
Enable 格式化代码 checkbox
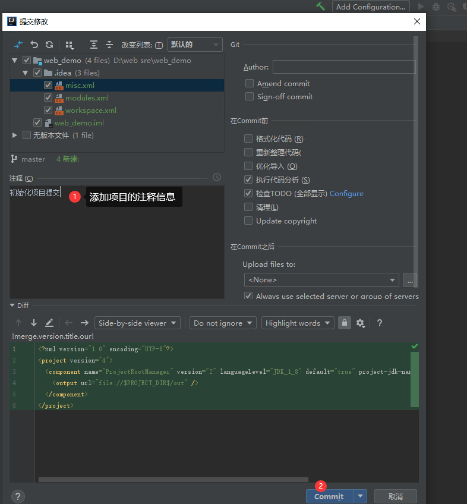[x=248, y=138]
